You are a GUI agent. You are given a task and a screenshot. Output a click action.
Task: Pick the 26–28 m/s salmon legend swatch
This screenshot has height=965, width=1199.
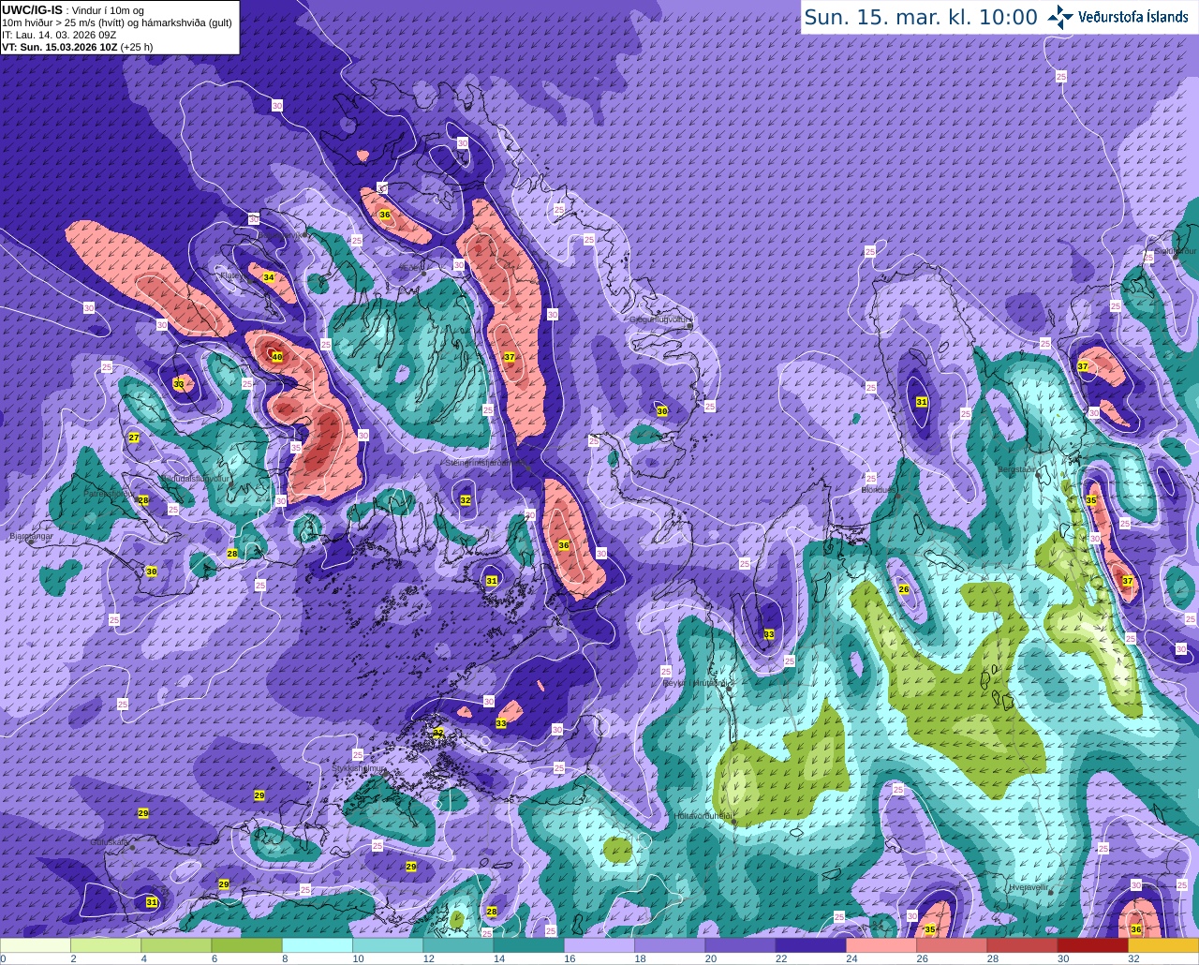[952, 945]
